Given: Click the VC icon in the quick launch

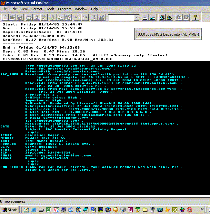Looking at the screenshot, I should (56, 210).
